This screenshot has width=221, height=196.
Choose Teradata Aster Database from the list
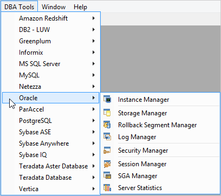(x=50, y=166)
